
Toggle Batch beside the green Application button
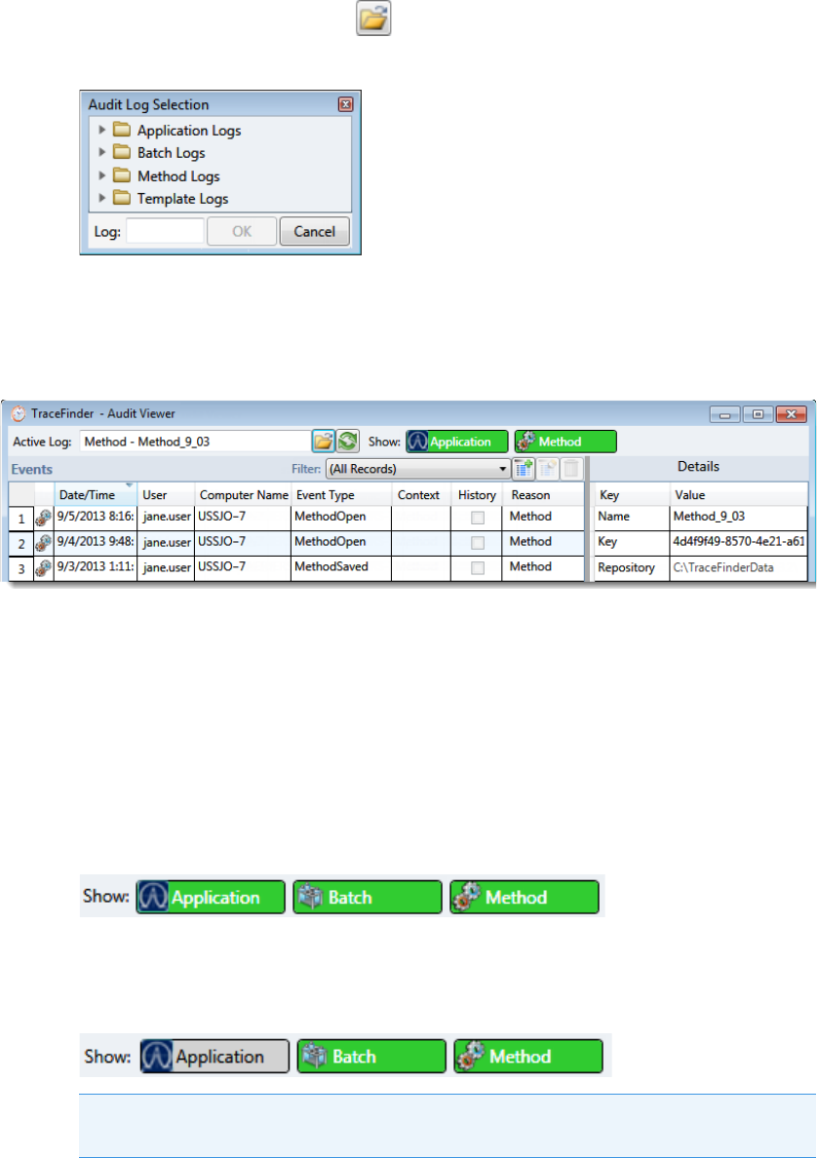(x=368, y=898)
